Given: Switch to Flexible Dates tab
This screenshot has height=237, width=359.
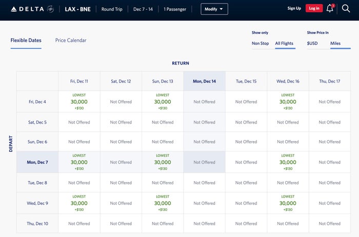Looking at the screenshot, I should (x=26, y=41).
